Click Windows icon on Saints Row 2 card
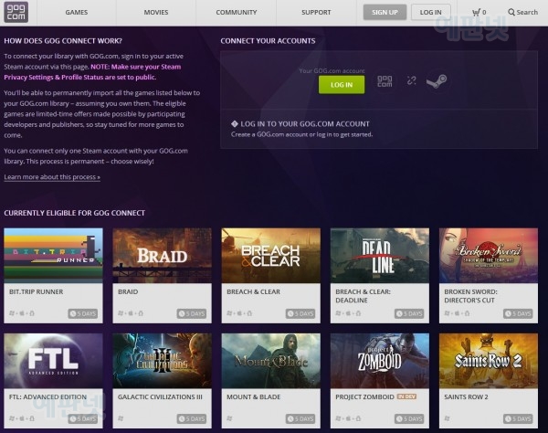The height and width of the screenshot is (433, 548). (447, 418)
